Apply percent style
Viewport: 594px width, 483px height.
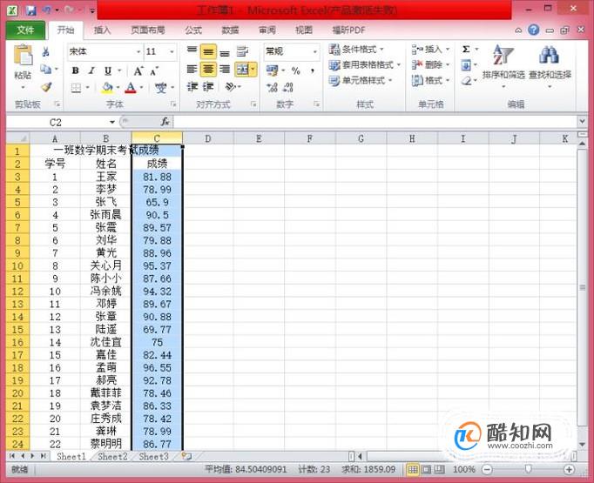pos(295,70)
